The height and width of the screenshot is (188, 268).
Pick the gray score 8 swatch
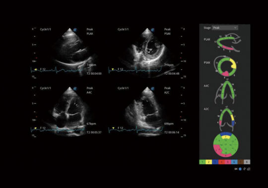click(x=247, y=162)
